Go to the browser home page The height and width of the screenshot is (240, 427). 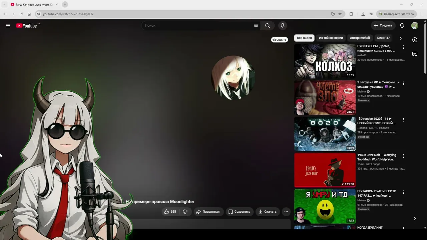29,14
